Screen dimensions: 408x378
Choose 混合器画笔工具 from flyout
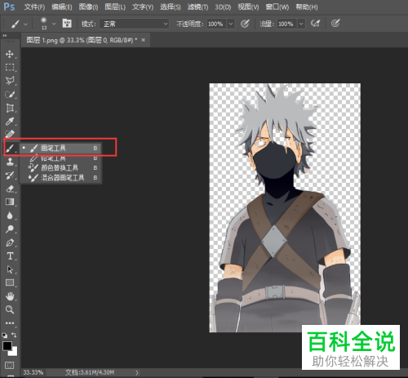[x=61, y=178]
